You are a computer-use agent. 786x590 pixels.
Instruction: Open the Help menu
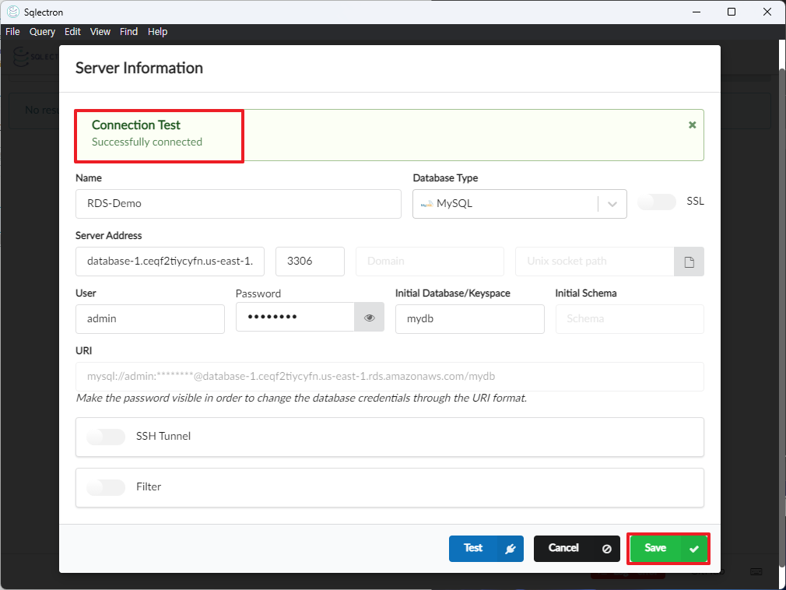[x=157, y=32]
